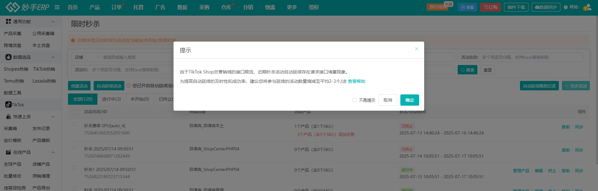Screen dimensions: 598x191
Task: Click the 搜索 search button
Action: tap(468, 70)
